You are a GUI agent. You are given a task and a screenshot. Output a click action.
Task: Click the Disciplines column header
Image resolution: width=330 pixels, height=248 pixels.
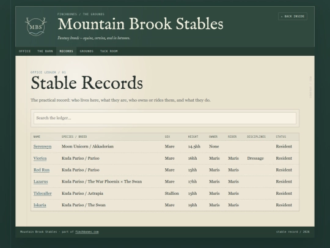pyautogui.click(x=256, y=137)
